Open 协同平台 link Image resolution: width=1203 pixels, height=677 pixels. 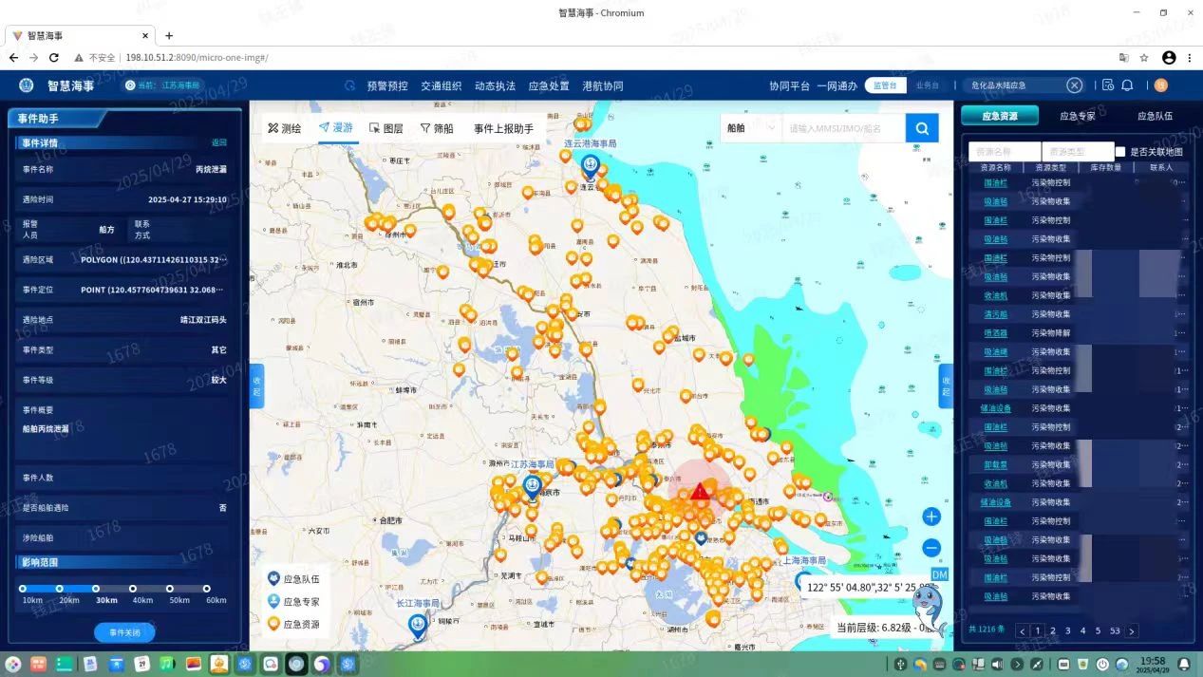(x=790, y=85)
